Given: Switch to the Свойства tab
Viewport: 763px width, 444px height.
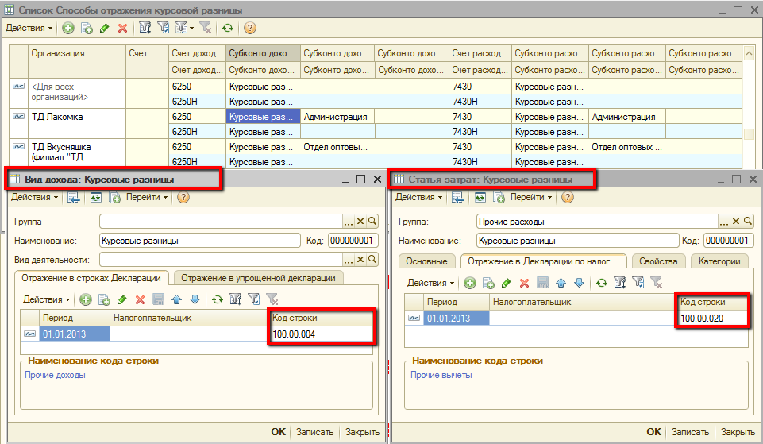Looking at the screenshot, I should (x=658, y=261).
